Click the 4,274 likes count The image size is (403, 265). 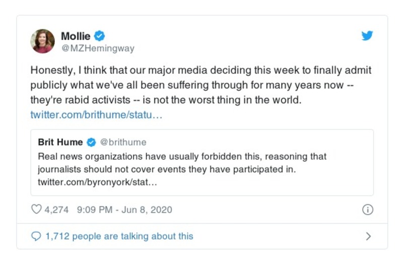tap(56, 210)
